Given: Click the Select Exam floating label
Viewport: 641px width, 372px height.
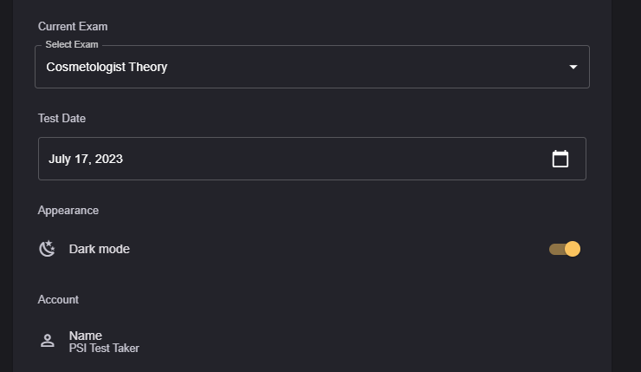Looking at the screenshot, I should (x=72, y=44).
